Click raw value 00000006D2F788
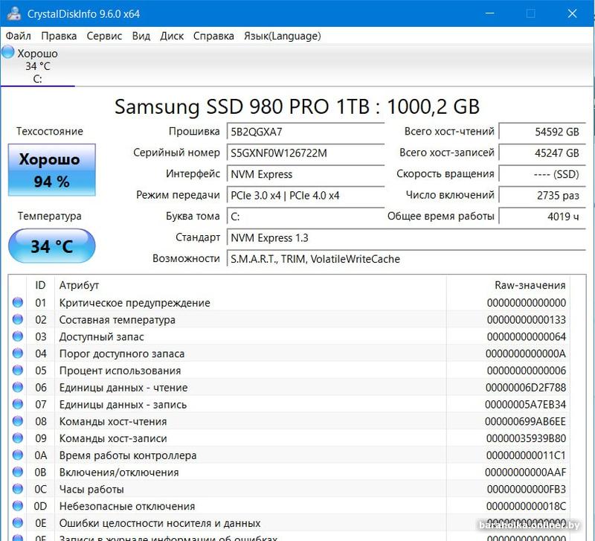 click(x=526, y=387)
